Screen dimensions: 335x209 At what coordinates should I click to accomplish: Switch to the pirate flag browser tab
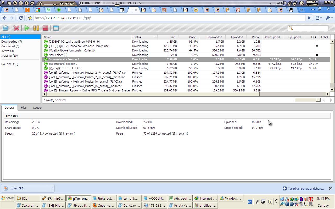(x=291, y=10)
